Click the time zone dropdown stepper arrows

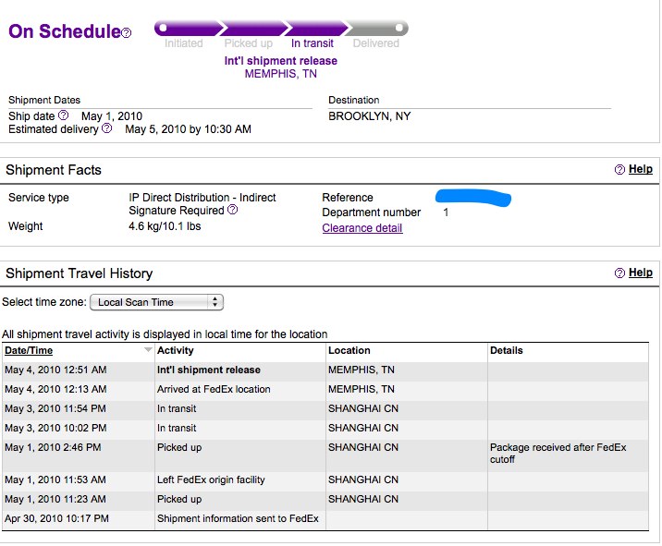[215, 302]
